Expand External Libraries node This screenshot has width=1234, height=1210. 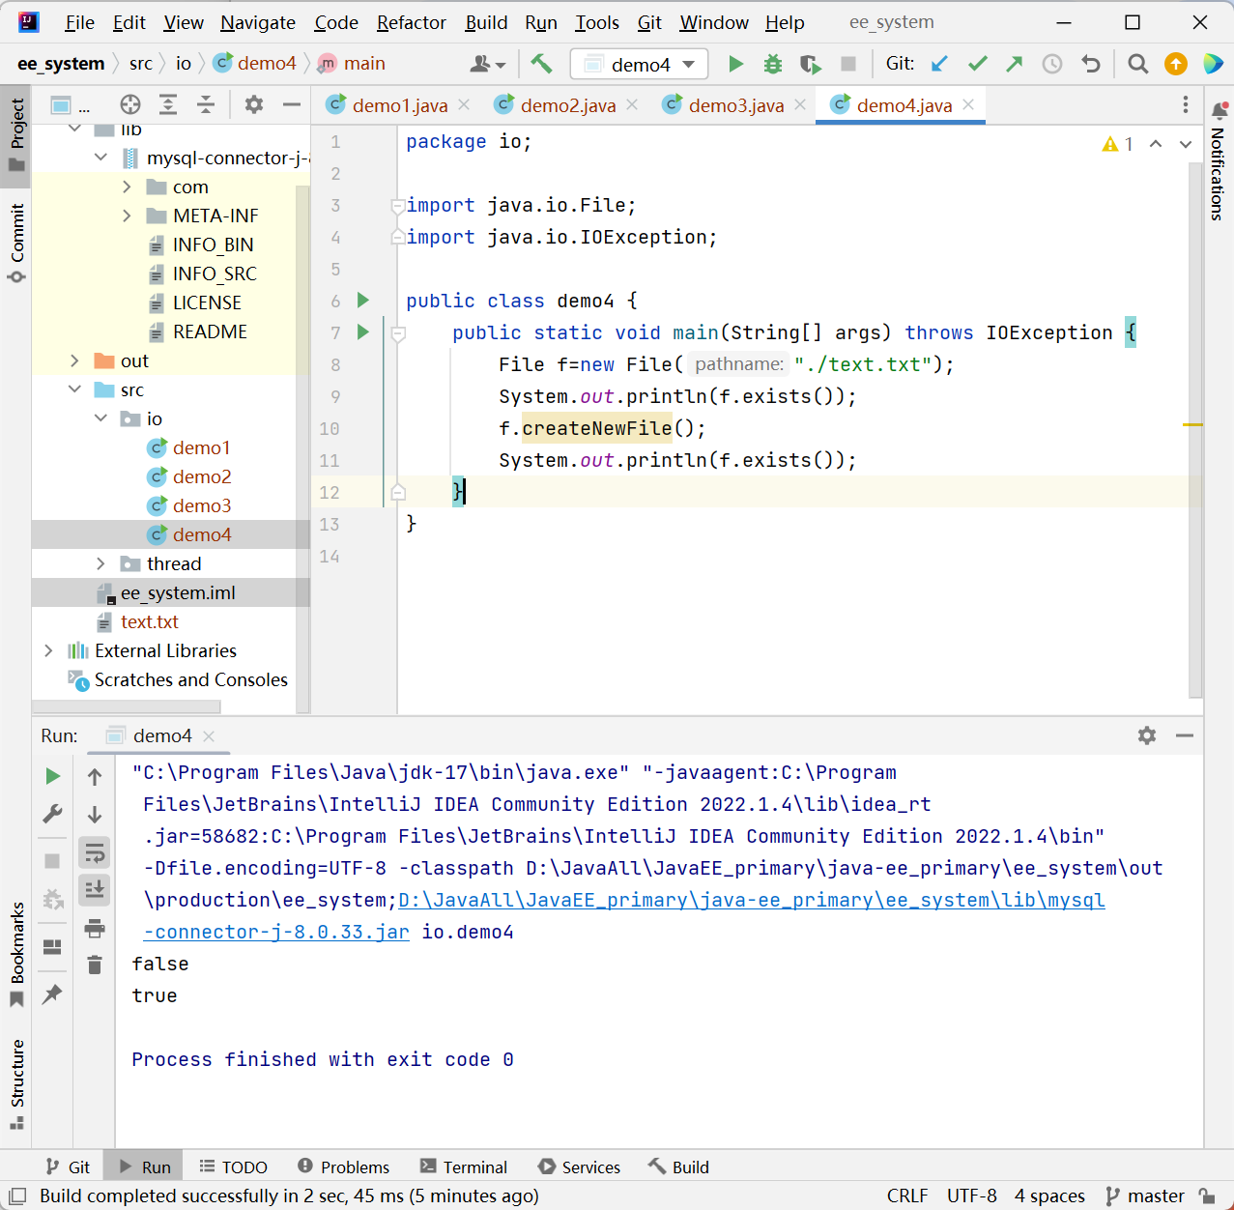pos(48,650)
